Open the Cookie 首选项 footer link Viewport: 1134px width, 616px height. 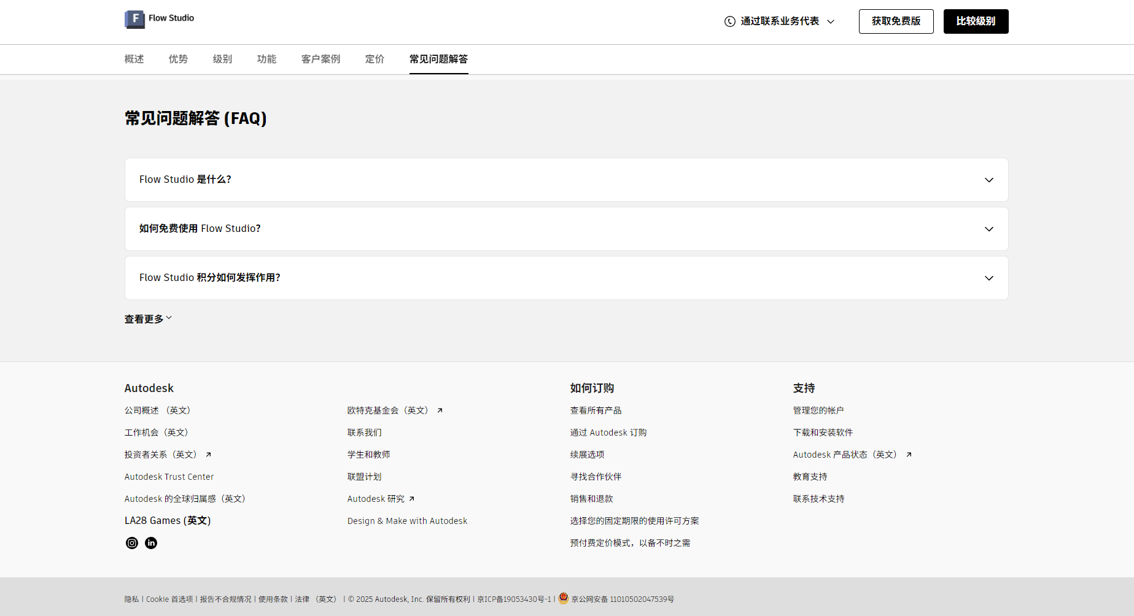click(169, 599)
